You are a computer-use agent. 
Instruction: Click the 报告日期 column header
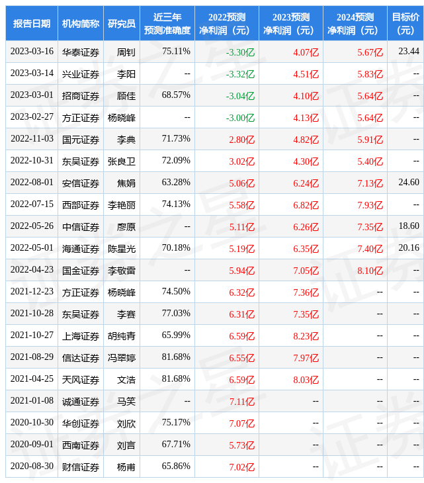(x=32, y=24)
